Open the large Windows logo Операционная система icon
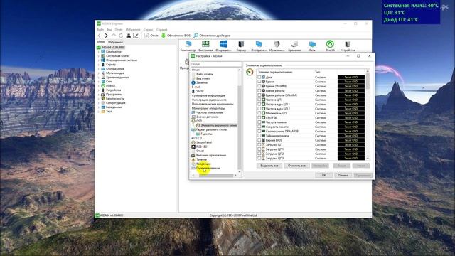Image resolution: width=455 pixels, height=256 pixels. pos(223,46)
